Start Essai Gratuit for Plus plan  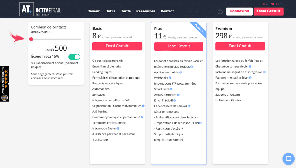[179, 46]
